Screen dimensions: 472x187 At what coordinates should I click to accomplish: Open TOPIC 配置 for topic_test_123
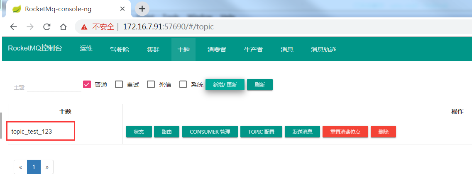coord(261,132)
